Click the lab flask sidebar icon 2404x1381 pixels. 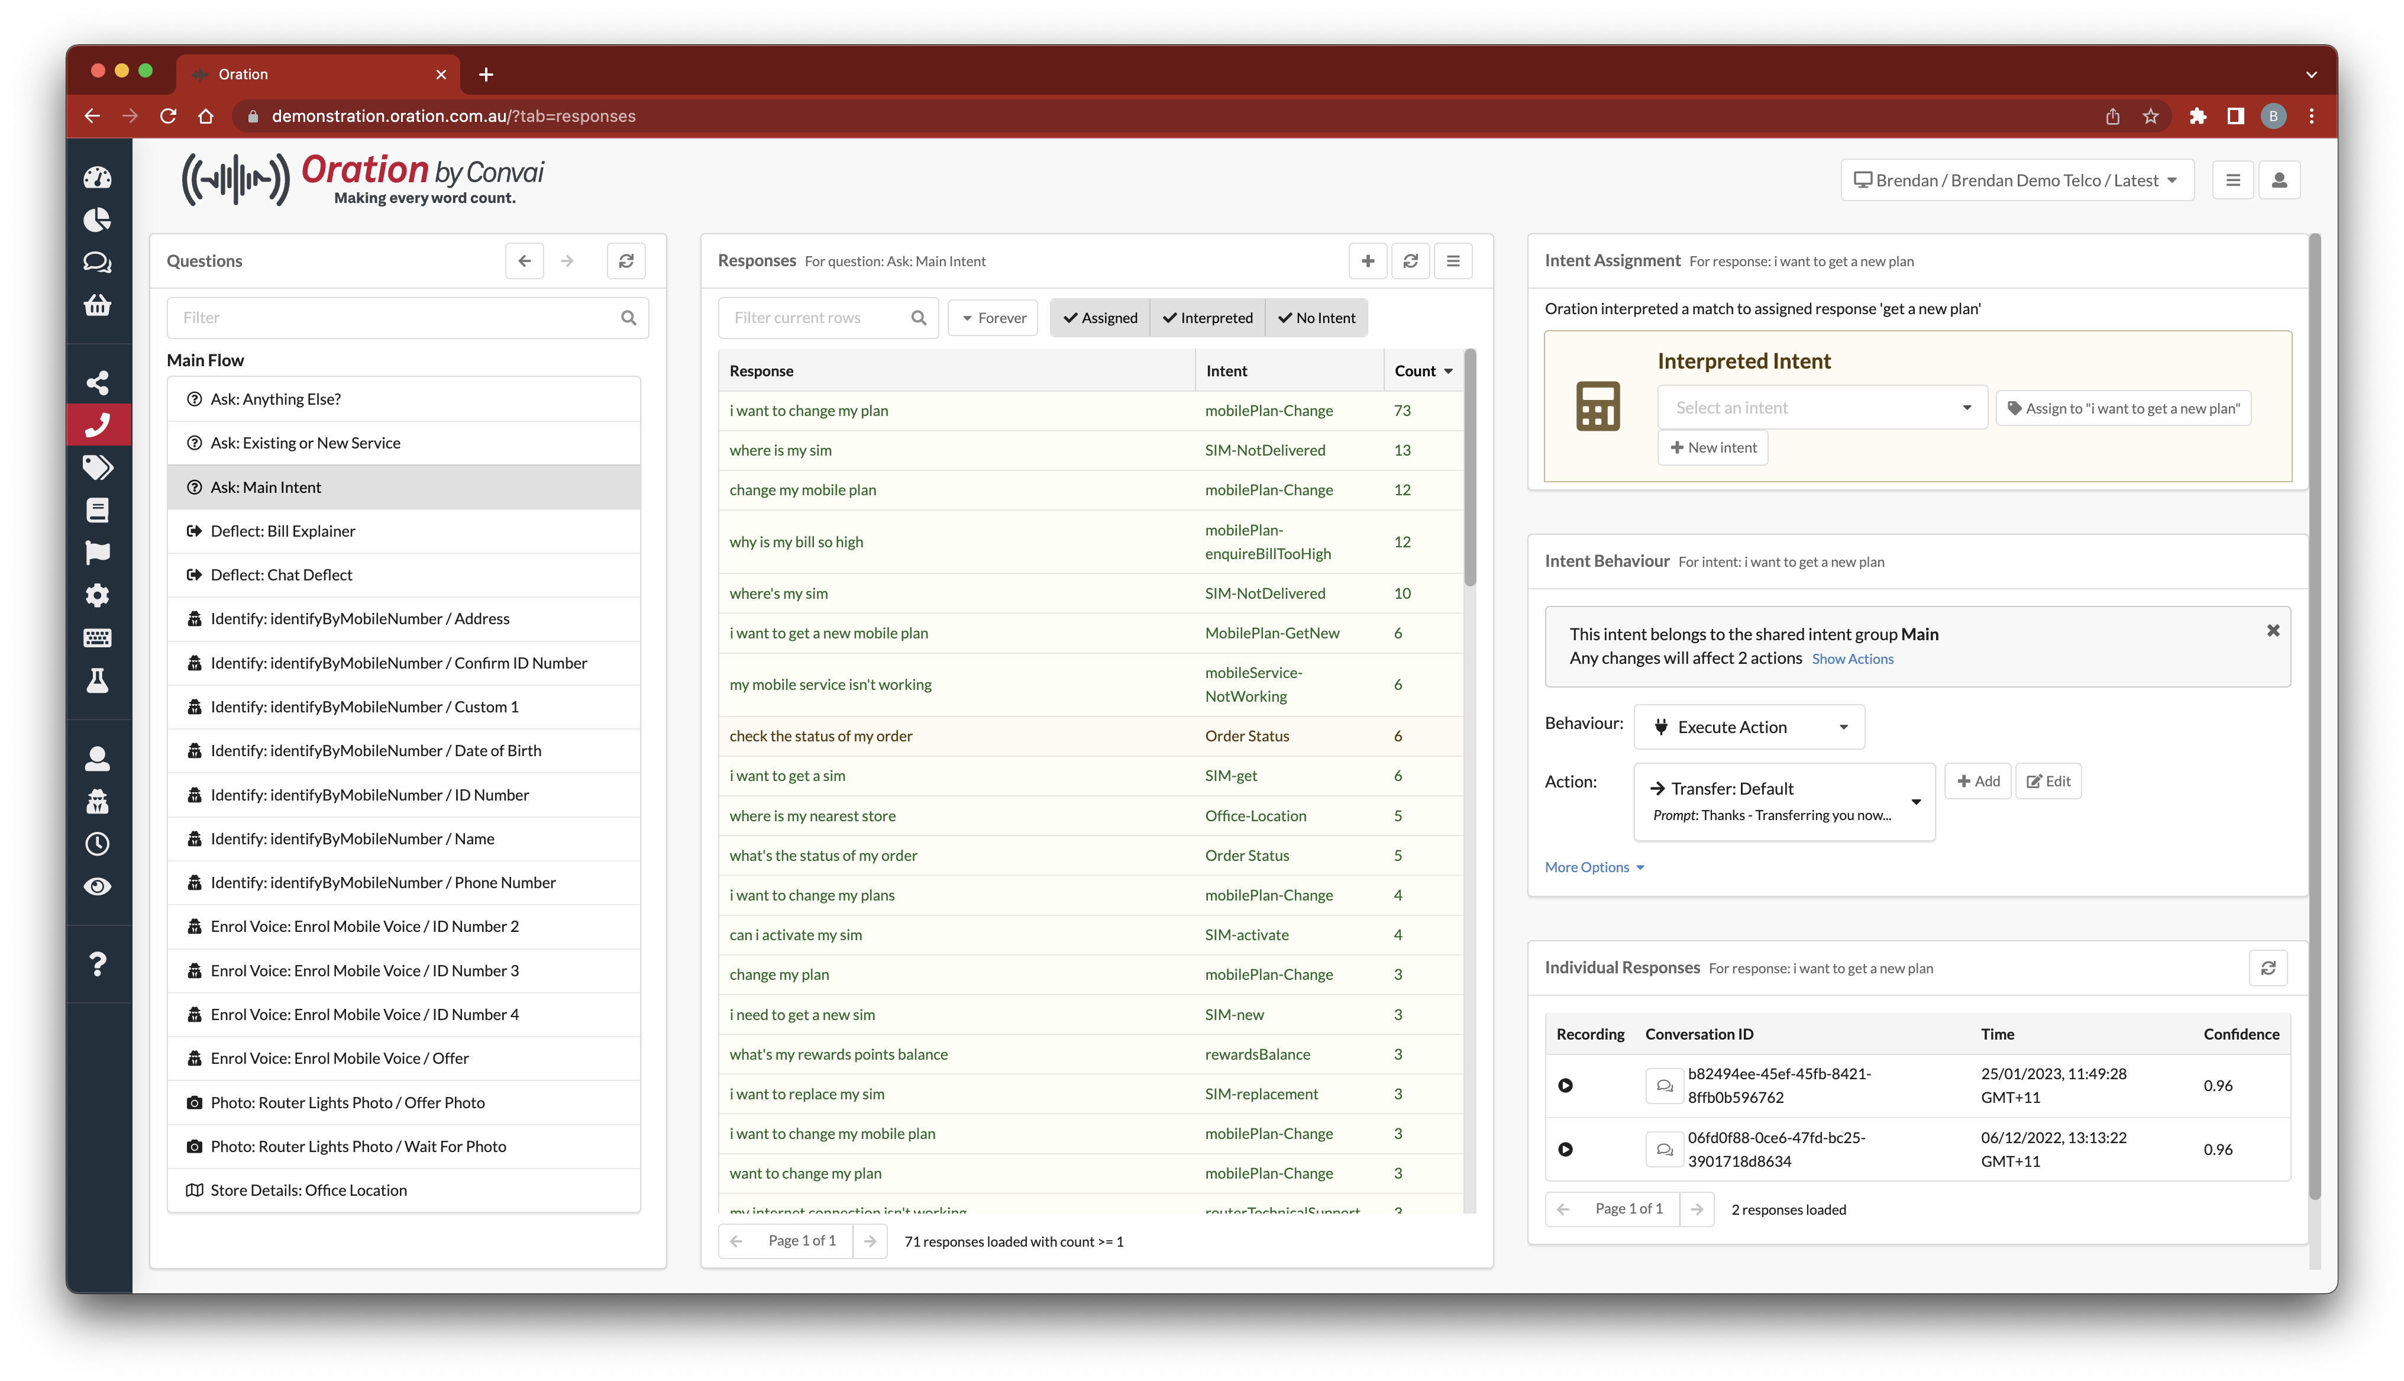[98, 681]
